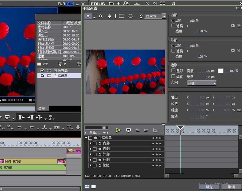Click the white edge color swatch
The width and height of the screenshot is (242, 191).
click(x=220, y=71)
